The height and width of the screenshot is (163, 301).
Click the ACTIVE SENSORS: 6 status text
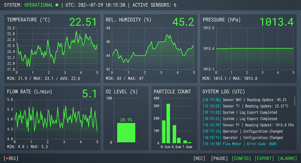click(154, 5)
